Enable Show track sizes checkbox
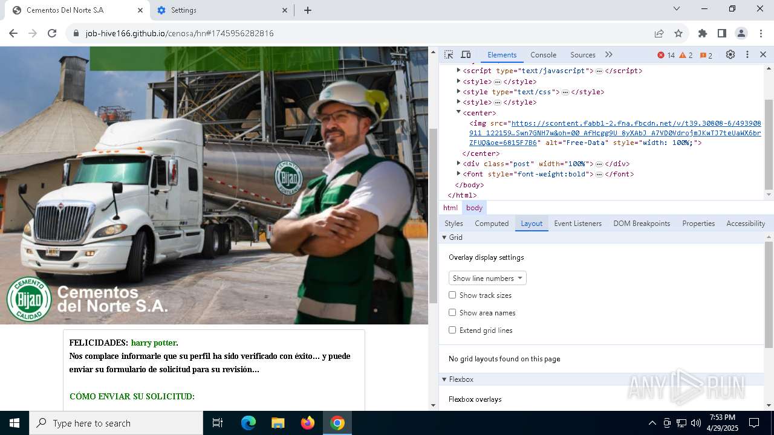774x435 pixels. point(452,295)
